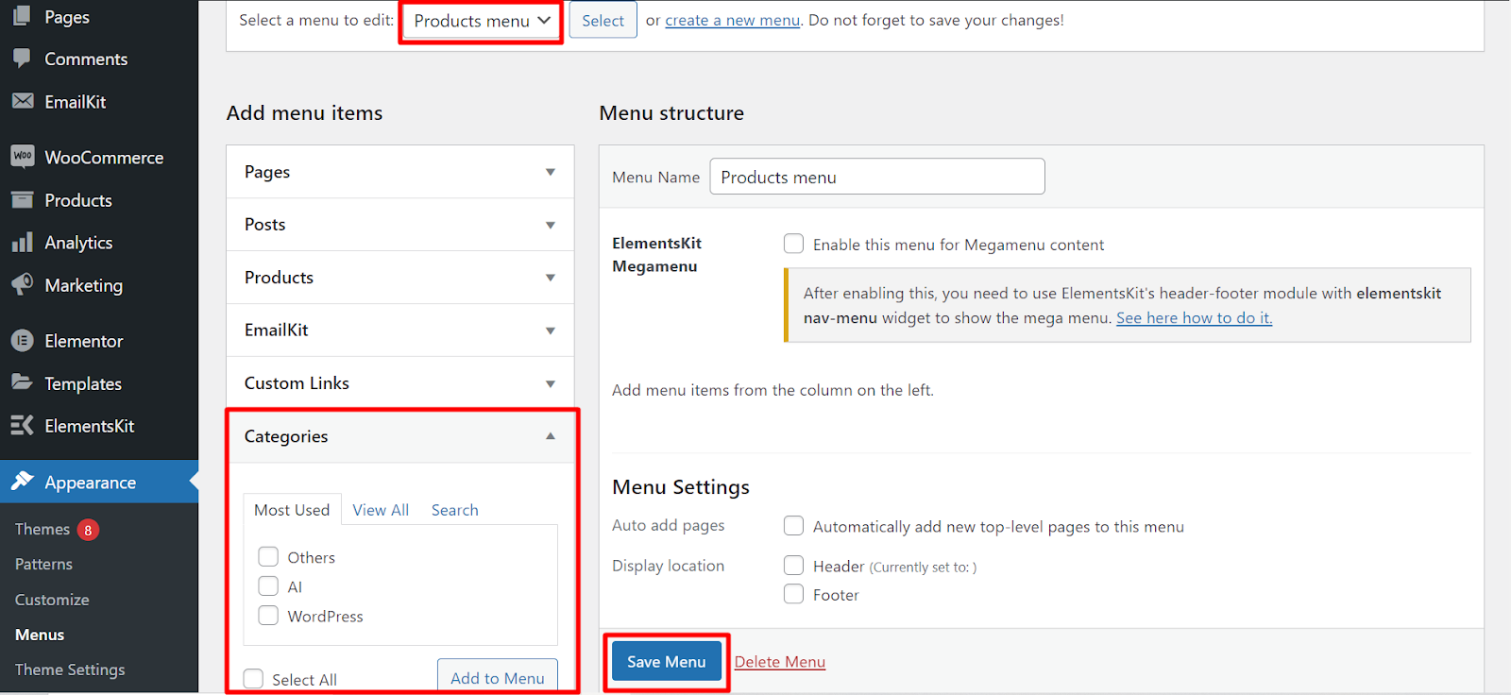
Task: Open Theme Settings submenu item
Action: point(70,670)
